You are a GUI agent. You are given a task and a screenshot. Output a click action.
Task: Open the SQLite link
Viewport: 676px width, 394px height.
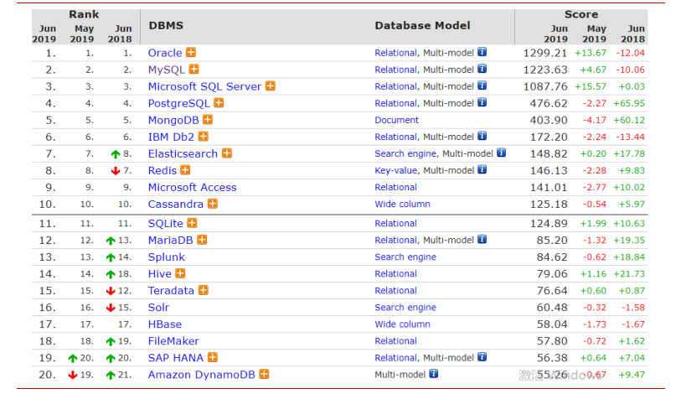pos(166,224)
